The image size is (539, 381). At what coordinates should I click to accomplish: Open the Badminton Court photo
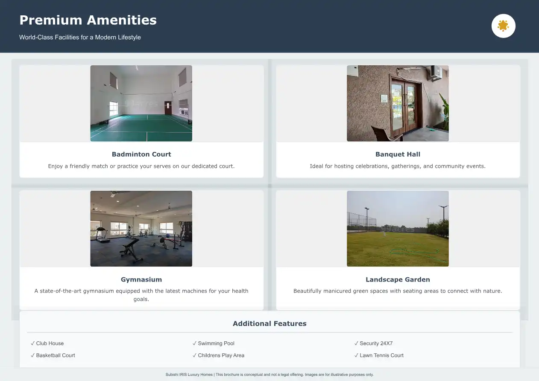point(141,103)
